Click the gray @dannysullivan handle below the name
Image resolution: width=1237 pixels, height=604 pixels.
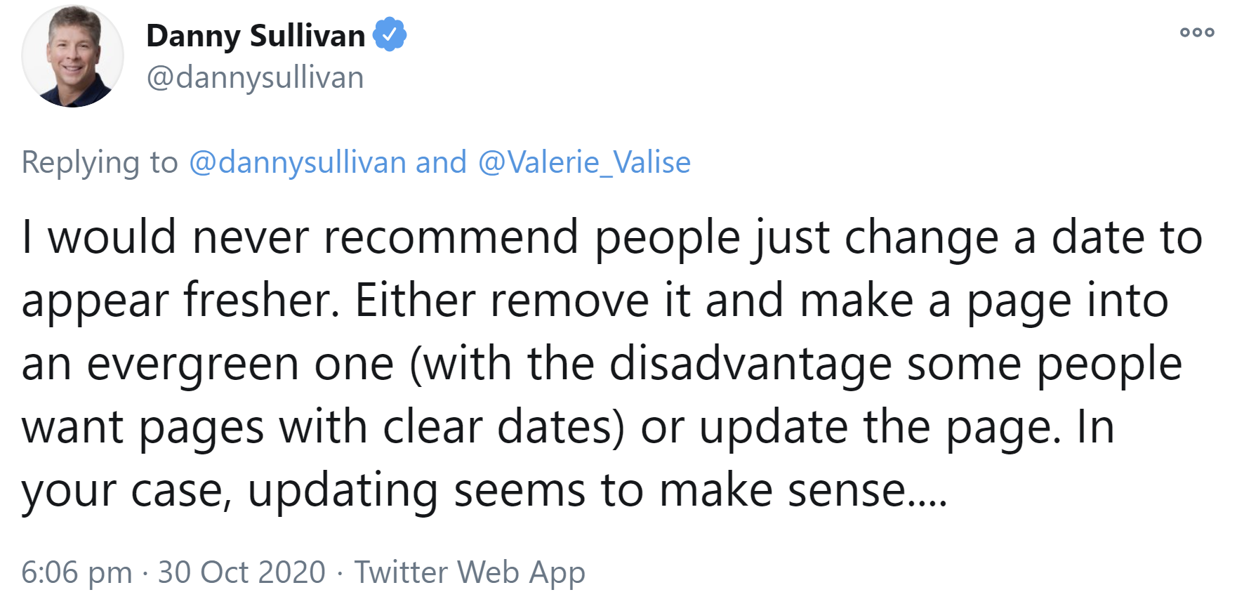click(255, 77)
